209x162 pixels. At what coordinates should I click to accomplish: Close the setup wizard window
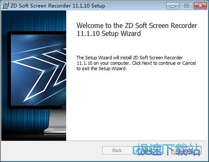tap(200, 6)
